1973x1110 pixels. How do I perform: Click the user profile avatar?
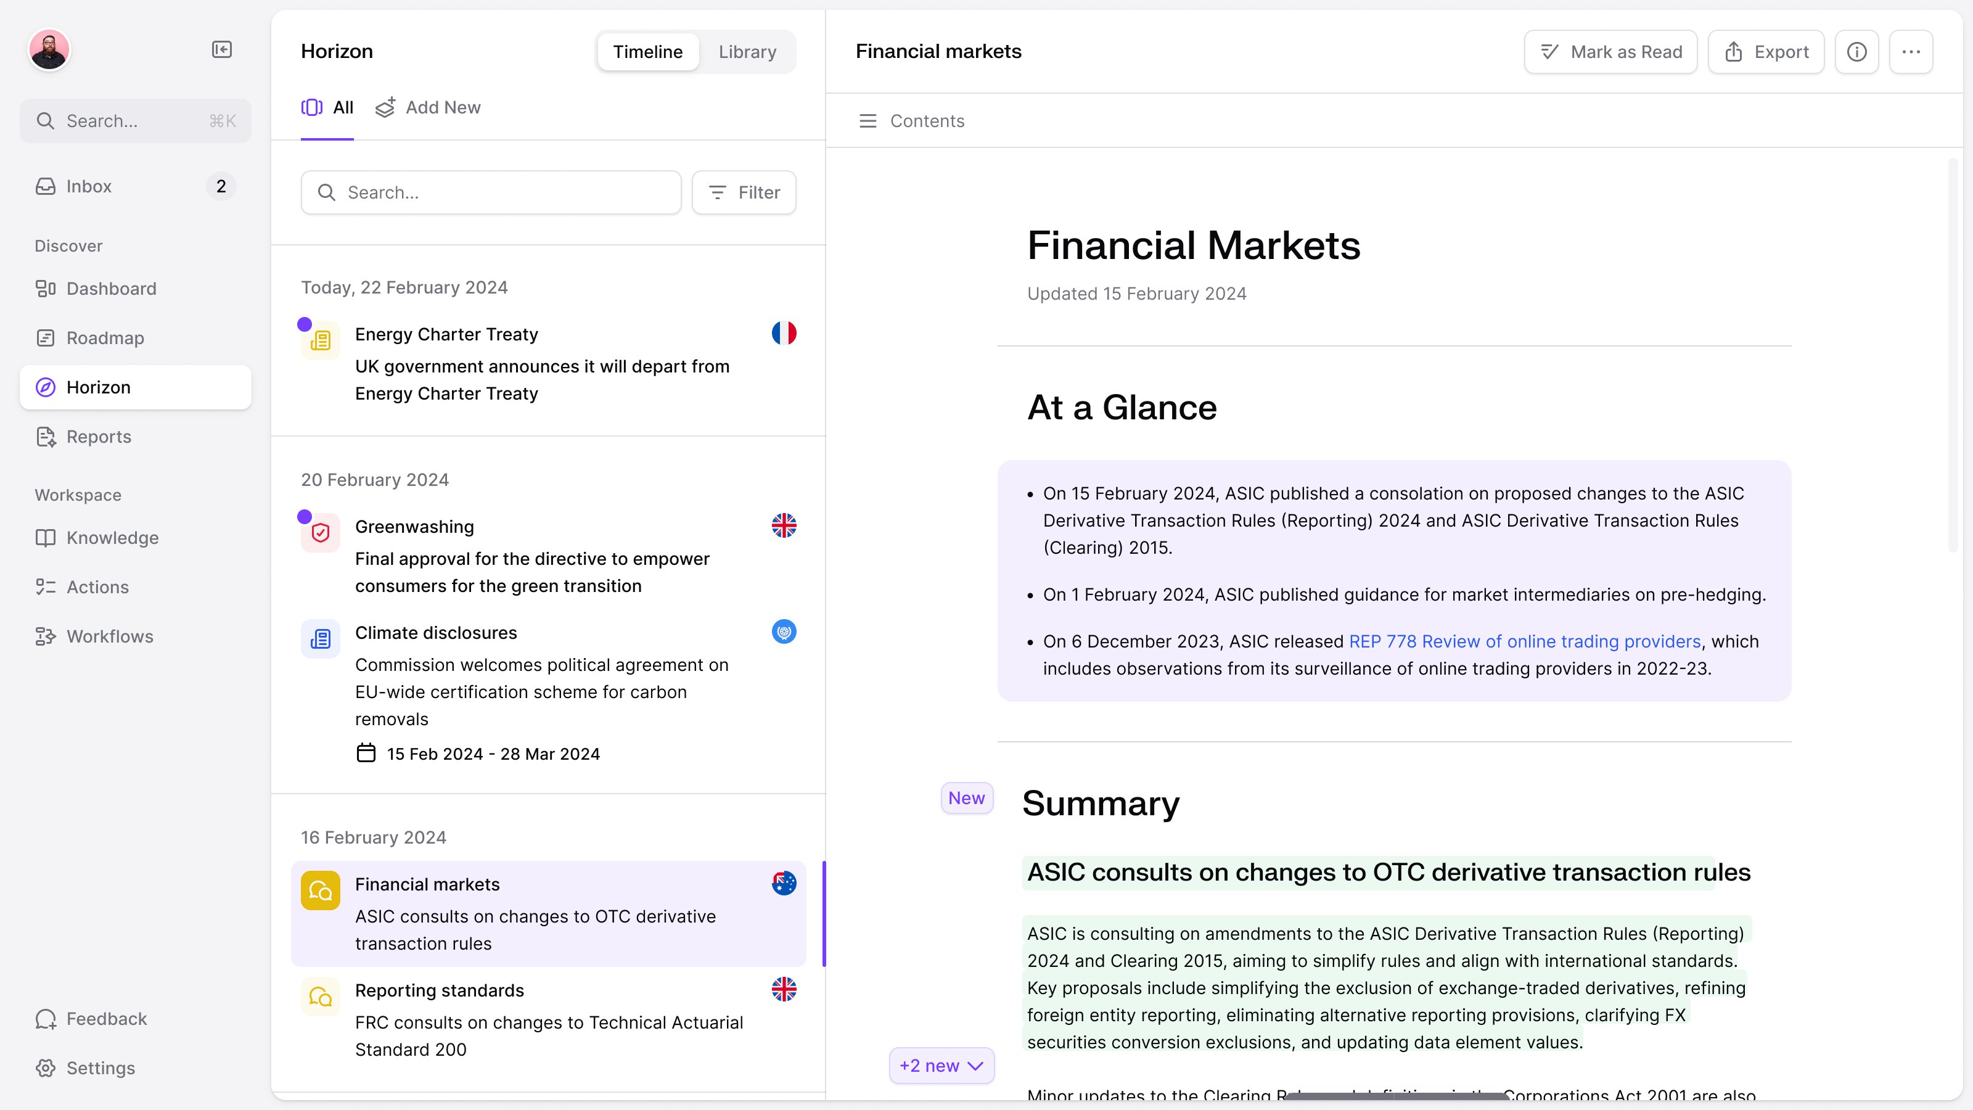point(49,50)
